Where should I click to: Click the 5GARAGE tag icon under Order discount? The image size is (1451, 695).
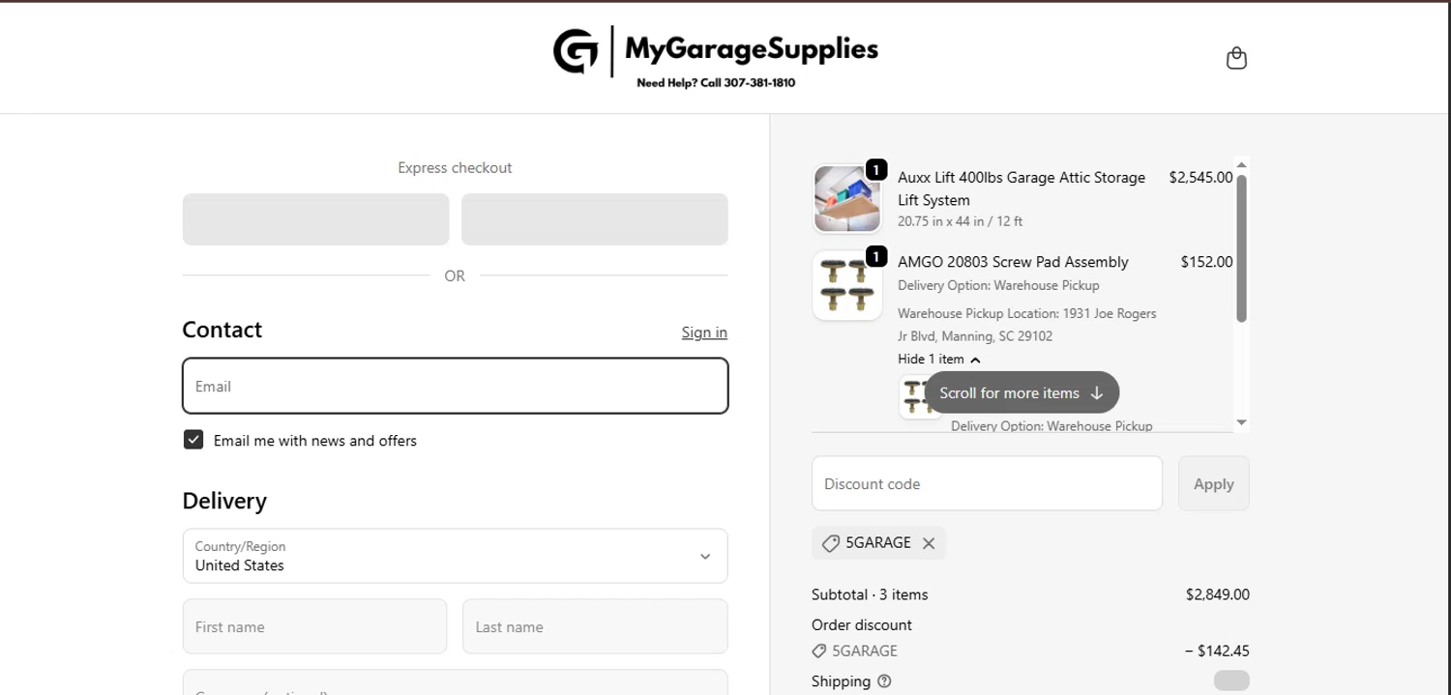click(819, 652)
